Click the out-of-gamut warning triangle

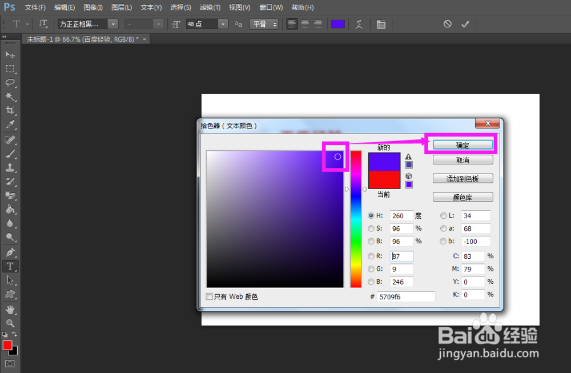click(409, 157)
